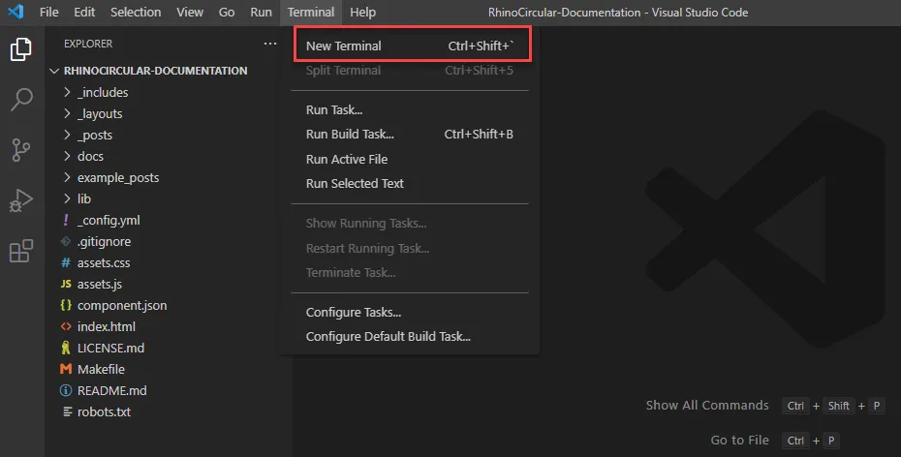Screen dimensions: 901x457
Task: Open the Run and Debug icon
Action: click(x=21, y=200)
